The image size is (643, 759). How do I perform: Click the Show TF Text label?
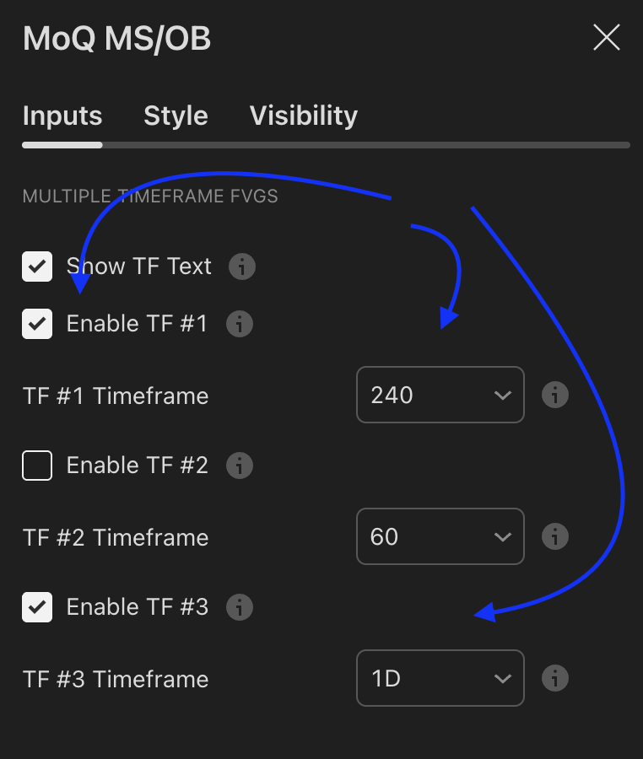[x=138, y=266]
